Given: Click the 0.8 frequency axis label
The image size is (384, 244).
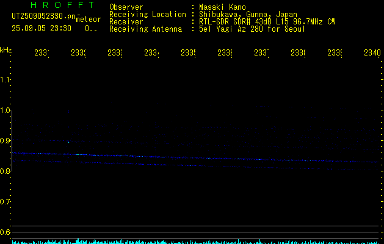Looking at the screenshot, I should click(x=5, y=171).
